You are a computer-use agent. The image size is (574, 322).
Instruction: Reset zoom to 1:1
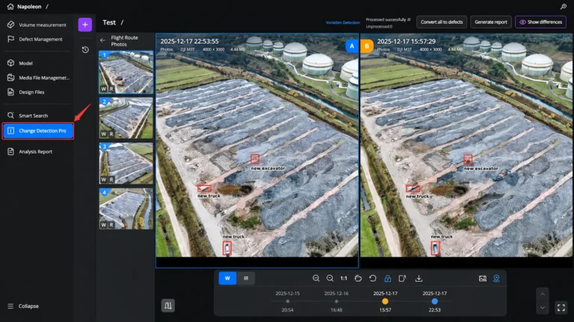point(344,278)
